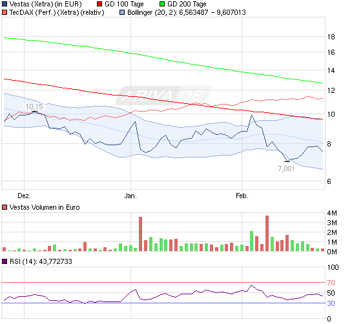The height and width of the screenshot is (324, 352).
Task: Click the 14 price axis label
Action: [331, 70]
